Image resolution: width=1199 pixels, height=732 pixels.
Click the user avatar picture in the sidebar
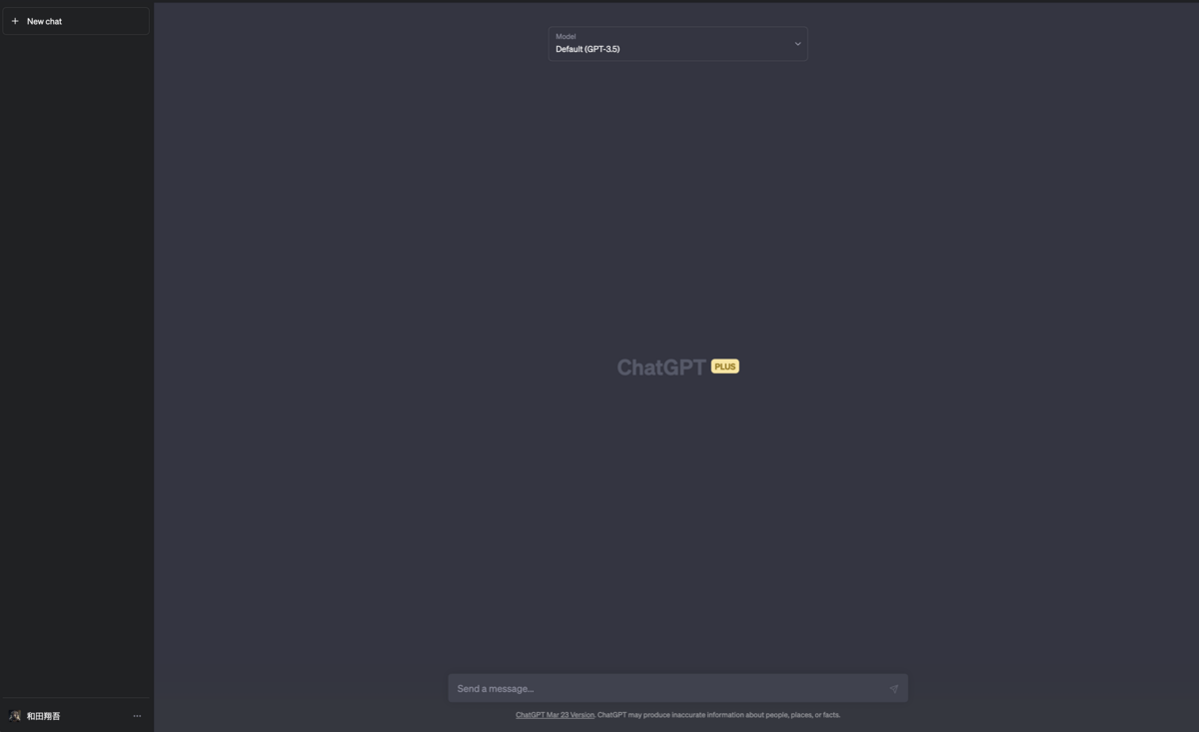coord(15,716)
